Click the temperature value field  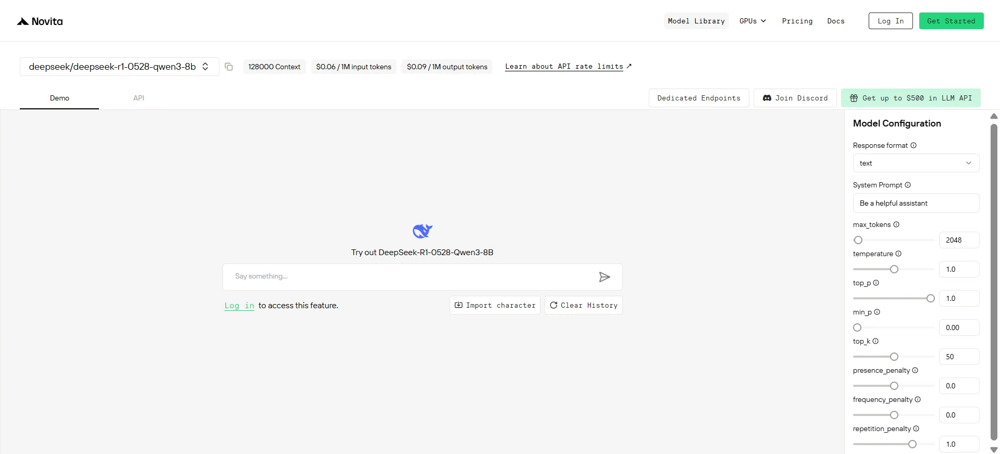coord(959,269)
